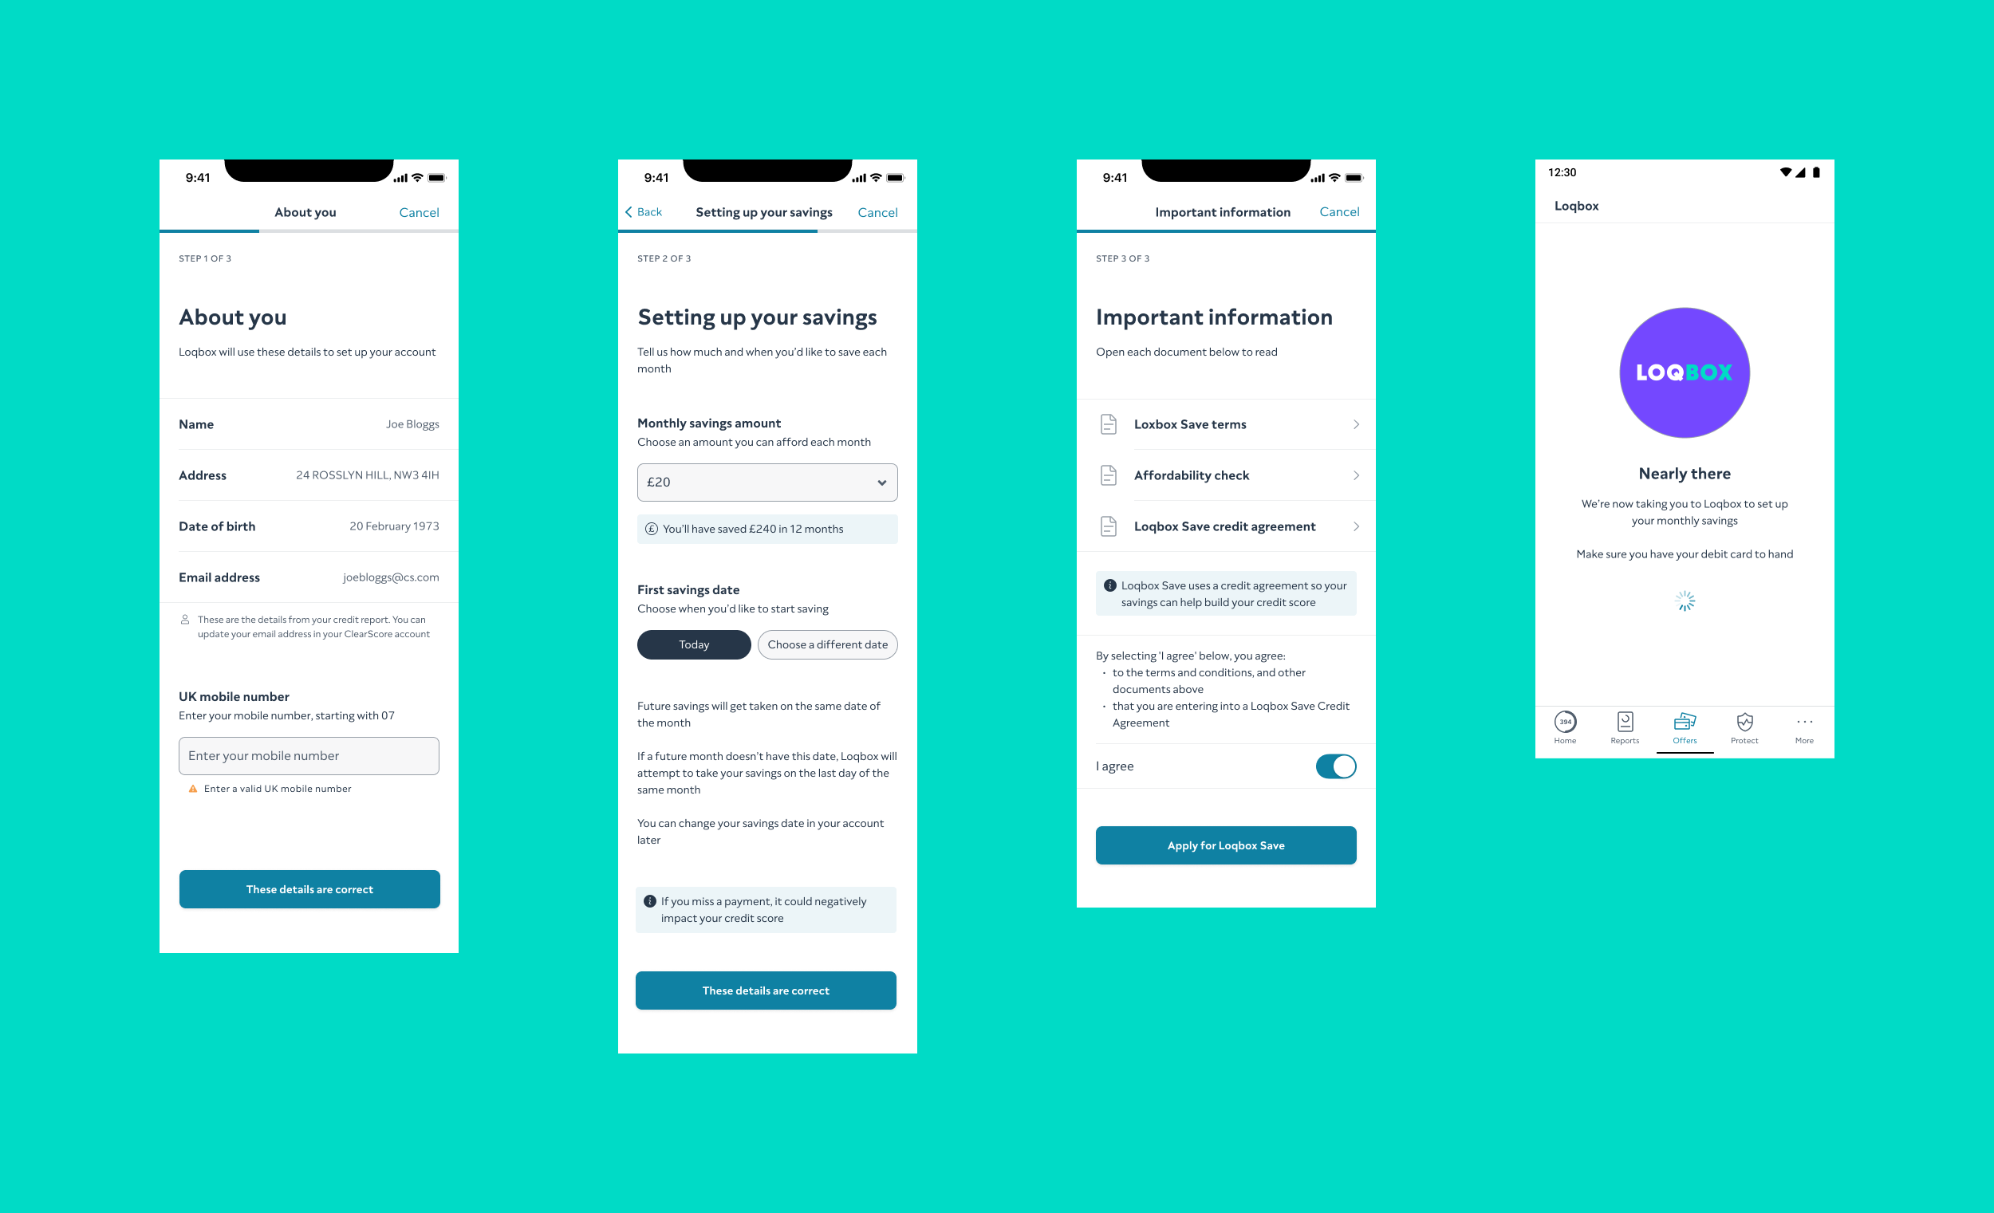Click Apply for Loqbox Save button
The image size is (1994, 1213).
[x=1225, y=845]
